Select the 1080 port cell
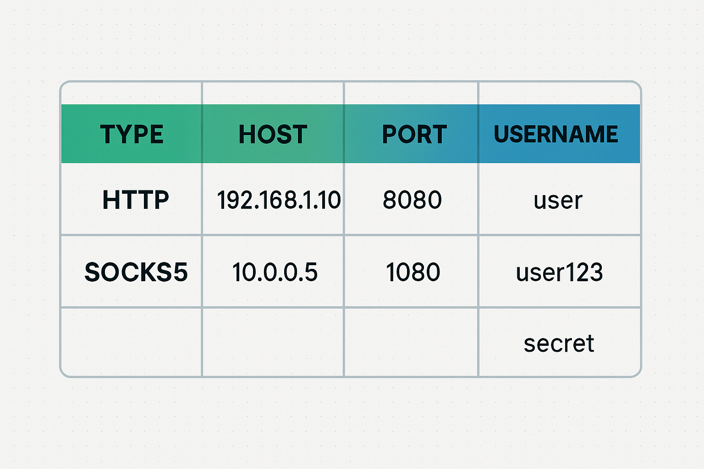 point(411,272)
